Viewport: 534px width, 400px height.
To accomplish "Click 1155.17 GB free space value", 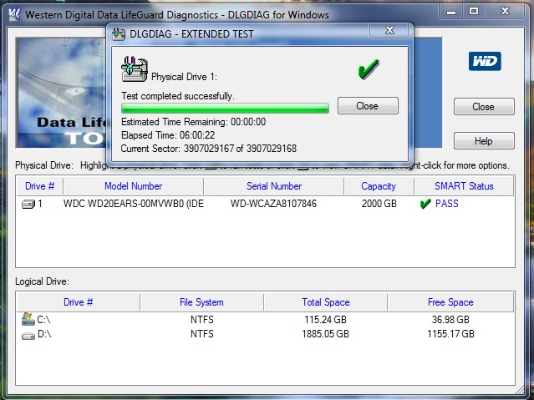I will [x=450, y=334].
